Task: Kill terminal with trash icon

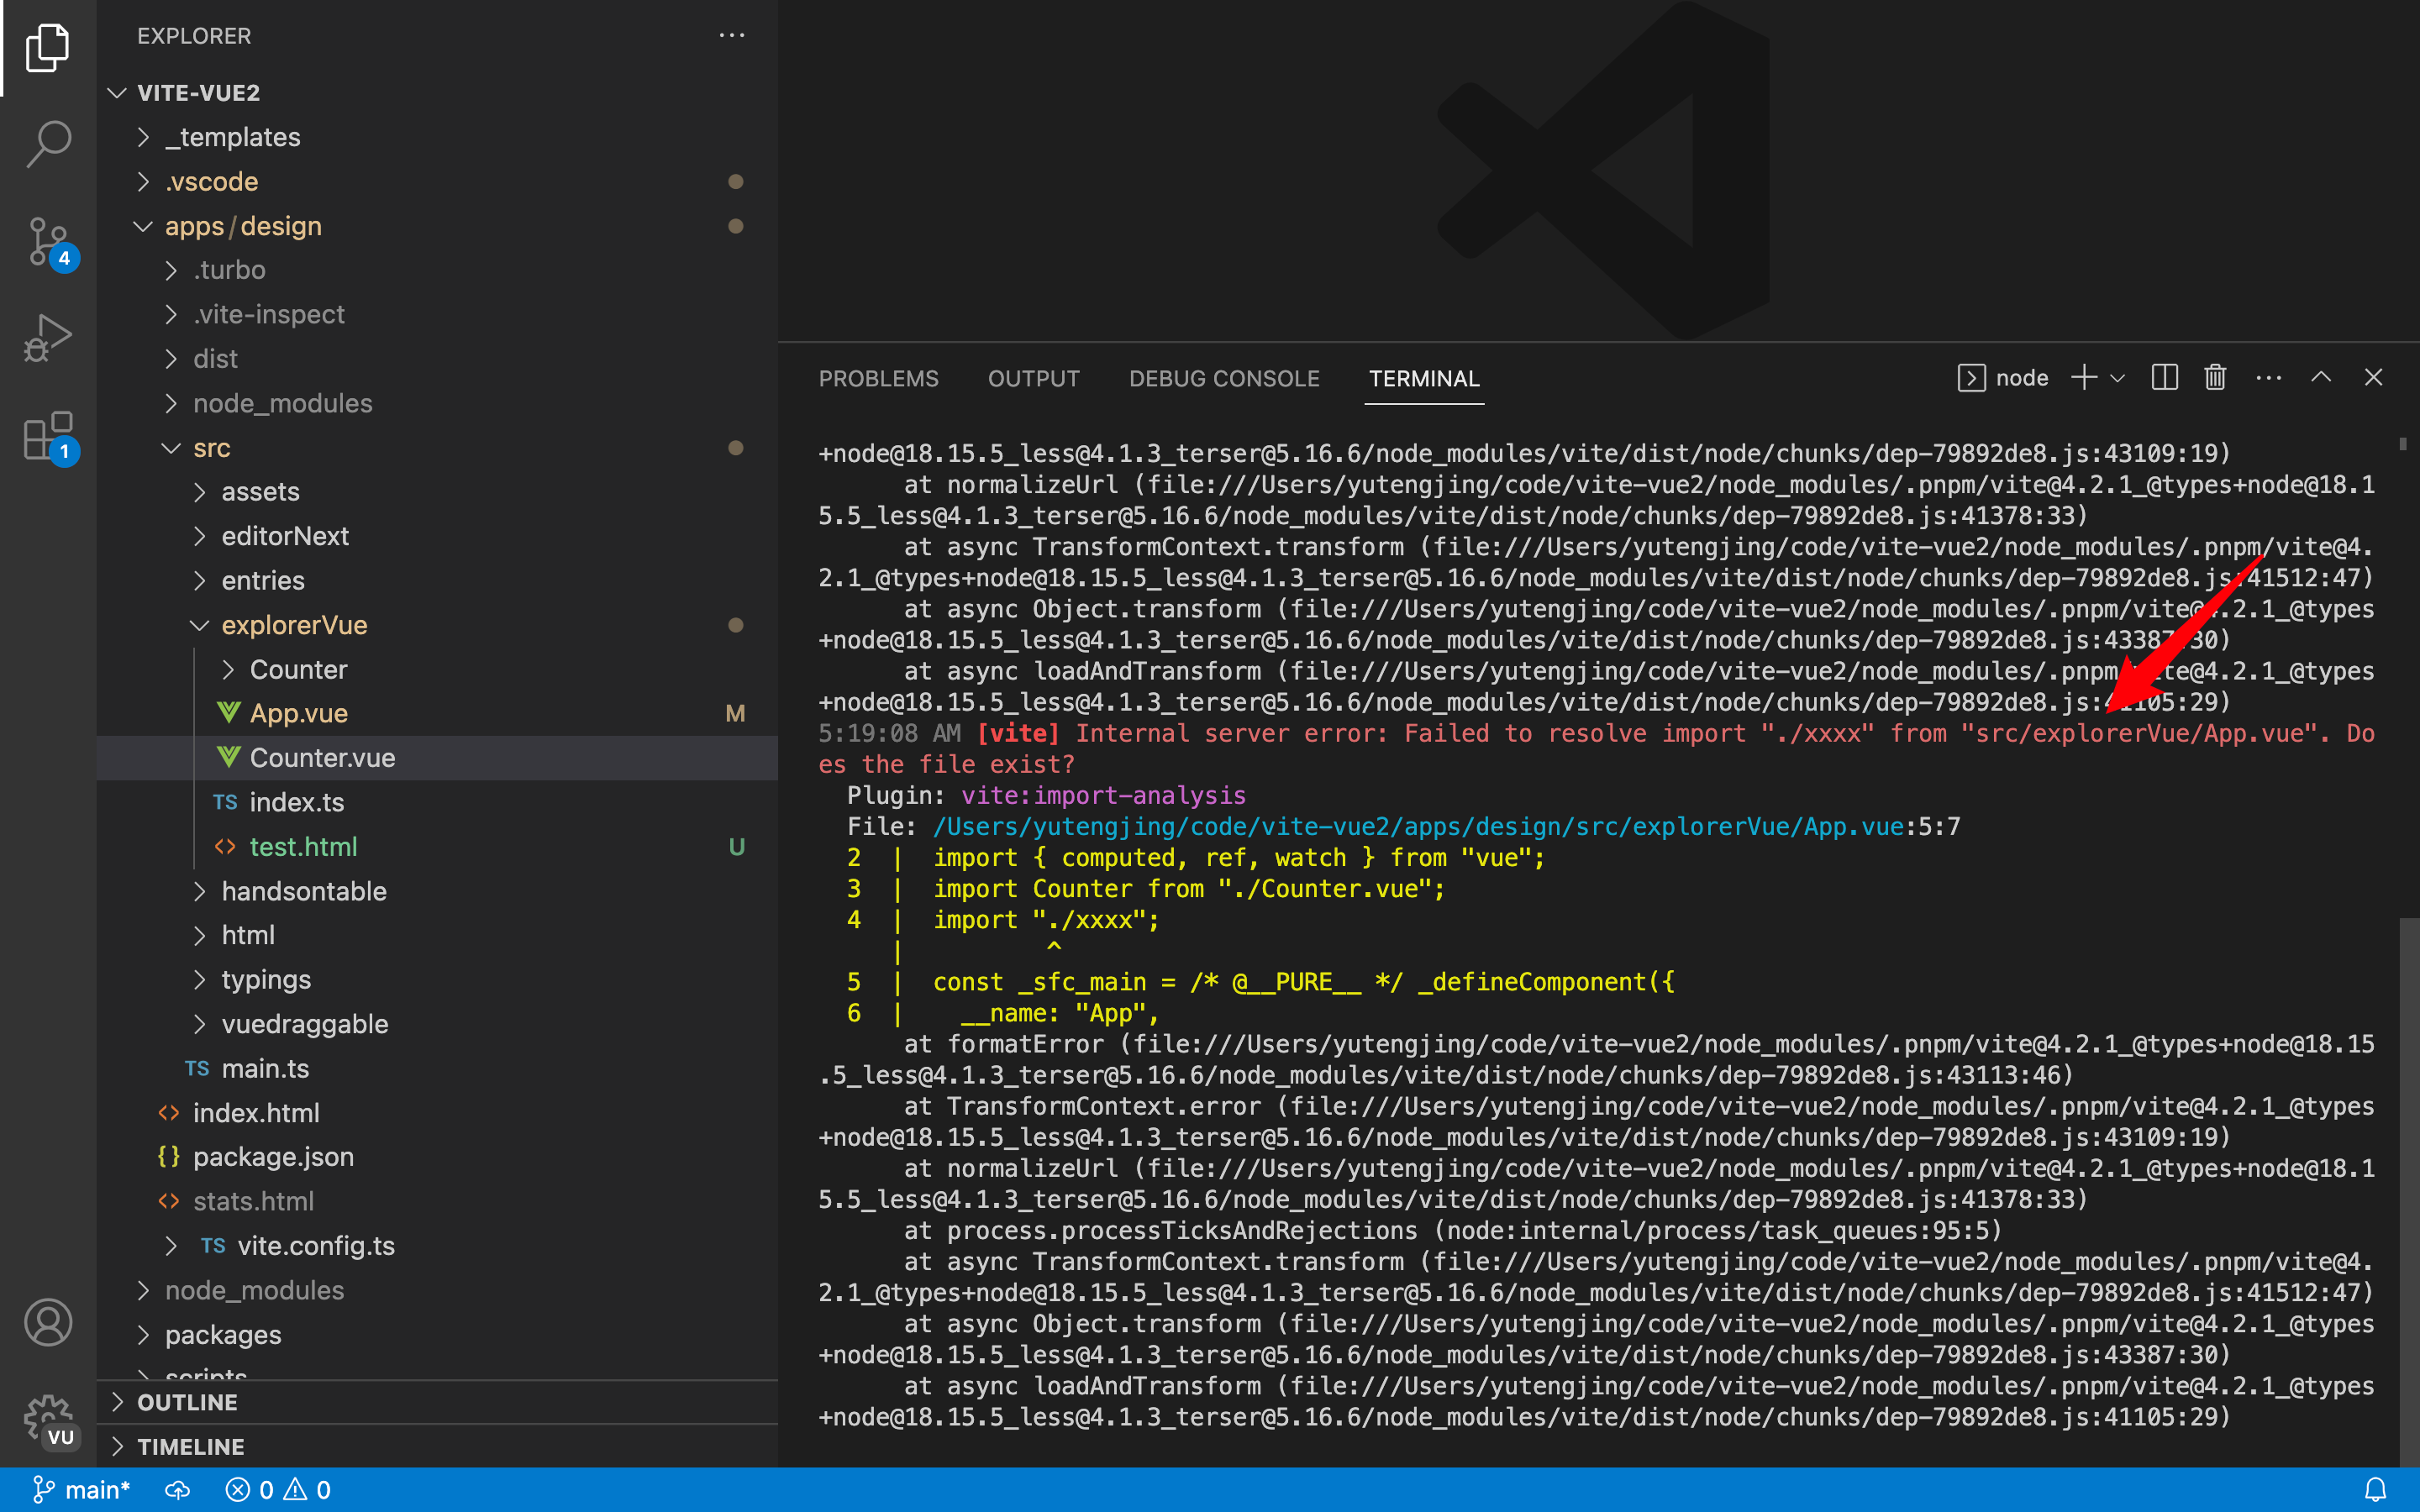Action: [x=2215, y=378]
